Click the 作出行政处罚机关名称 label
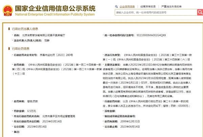The width and height of the screenshot is (203, 137). click(27, 116)
